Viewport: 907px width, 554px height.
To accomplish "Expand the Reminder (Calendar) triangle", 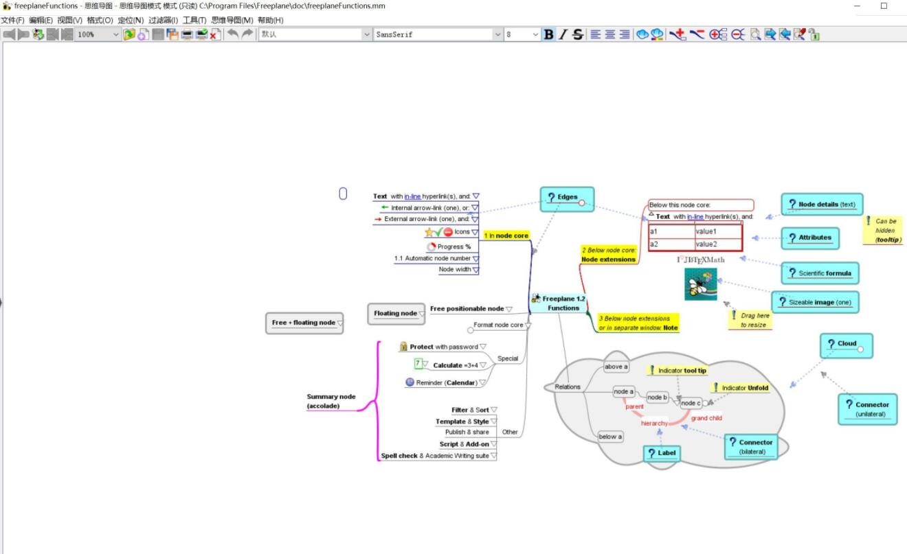I will [x=482, y=383].
